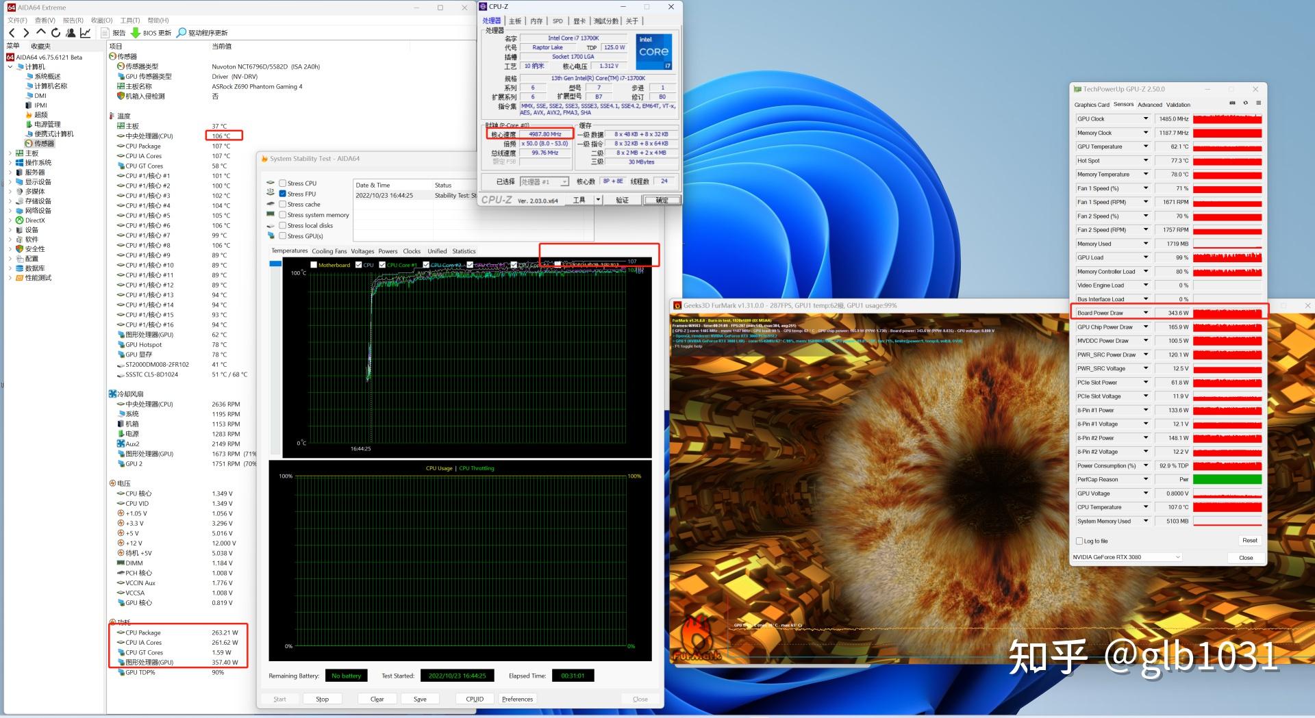Viewport: 1315px width, 718px height.
Task: Click 验证 button in CPU-Z
Action: click(622, 200)
